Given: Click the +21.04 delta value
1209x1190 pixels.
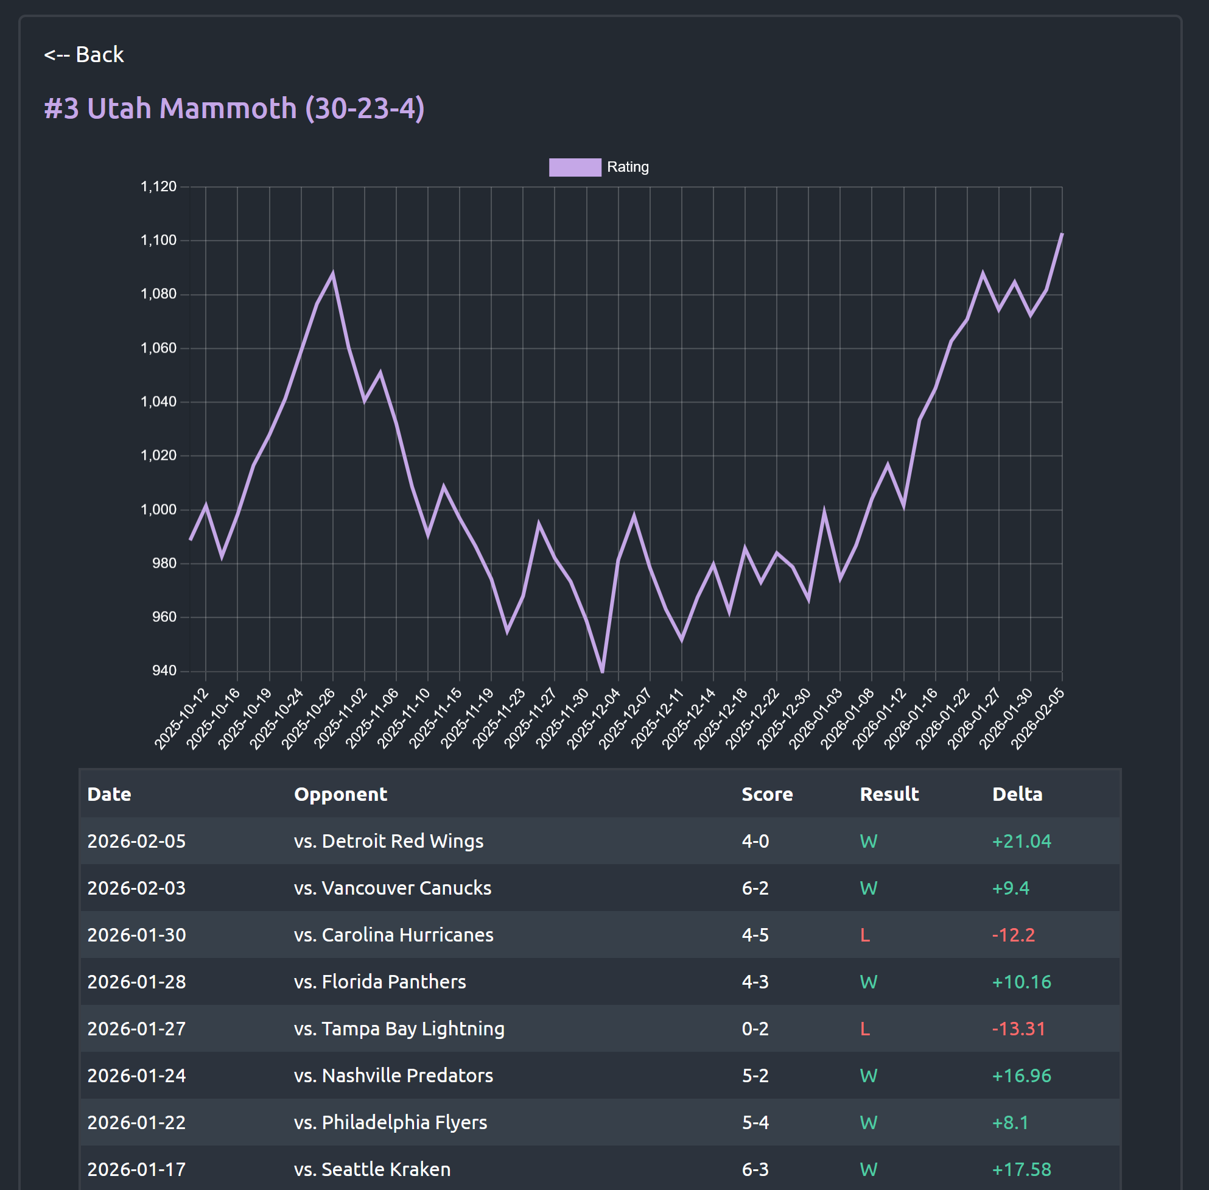Looking at the screenshot, I should tap(1021, 840).
